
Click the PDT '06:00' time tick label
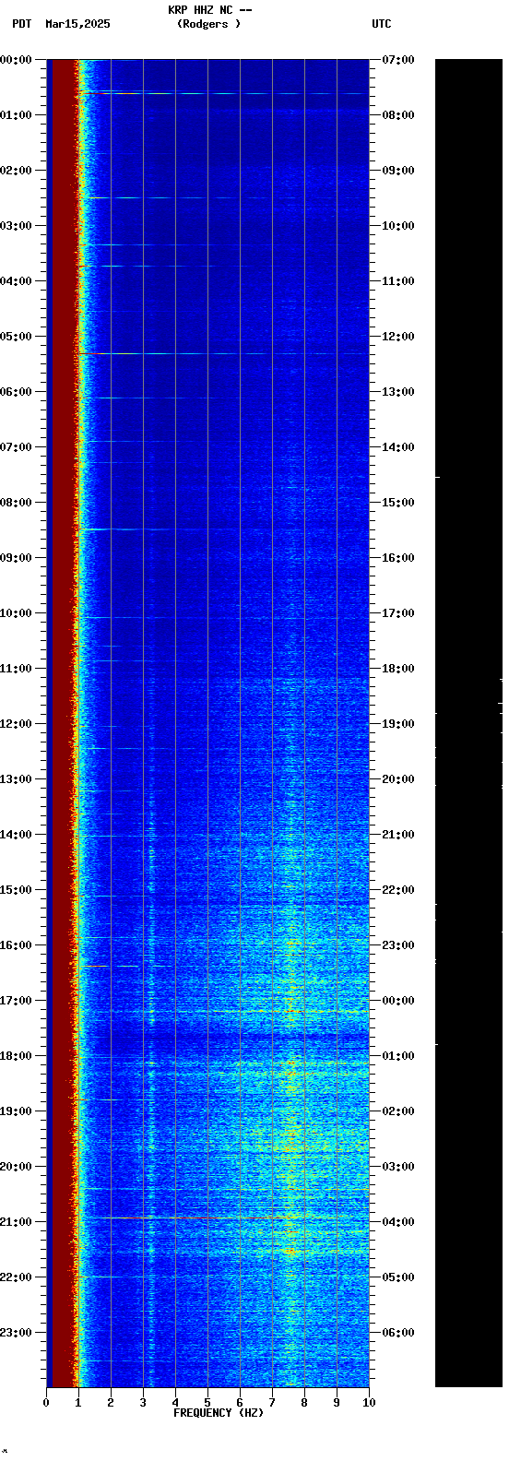click(16, 392)
